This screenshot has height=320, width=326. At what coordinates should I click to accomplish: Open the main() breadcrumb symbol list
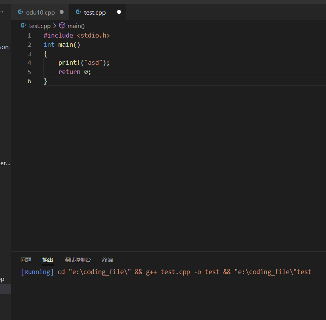(x=75, y=26)
